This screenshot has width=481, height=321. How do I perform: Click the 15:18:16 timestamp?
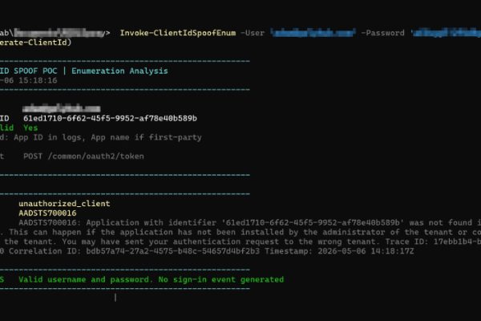pos(38,80)
